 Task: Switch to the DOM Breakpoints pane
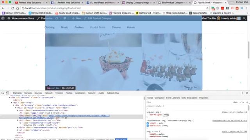pyautogui.click(x=189, y=98)
